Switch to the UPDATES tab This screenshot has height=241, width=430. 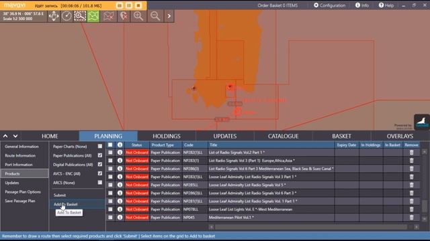[225, 136]
